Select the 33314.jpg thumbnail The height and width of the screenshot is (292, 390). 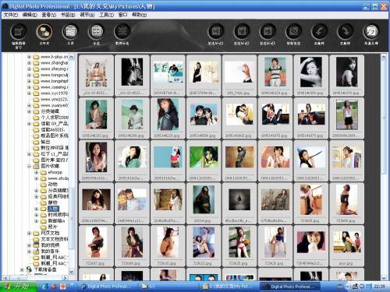pos(204,203)
